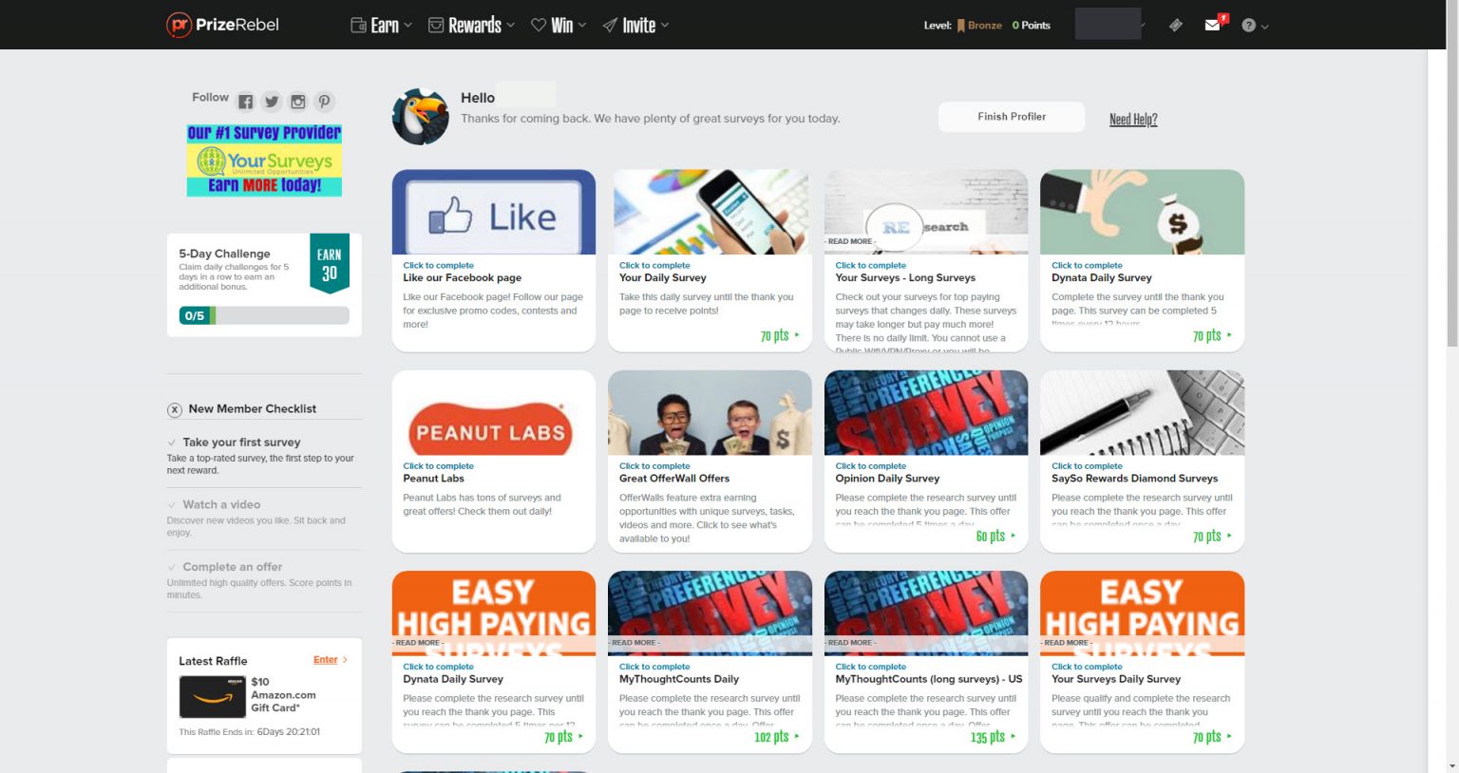1459x773 pixels.
Task: Open the Facebook follow icon
Action: 245,102
